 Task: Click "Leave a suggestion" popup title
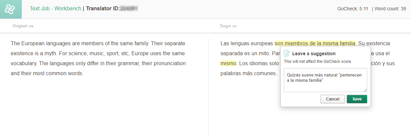point(314,54)
